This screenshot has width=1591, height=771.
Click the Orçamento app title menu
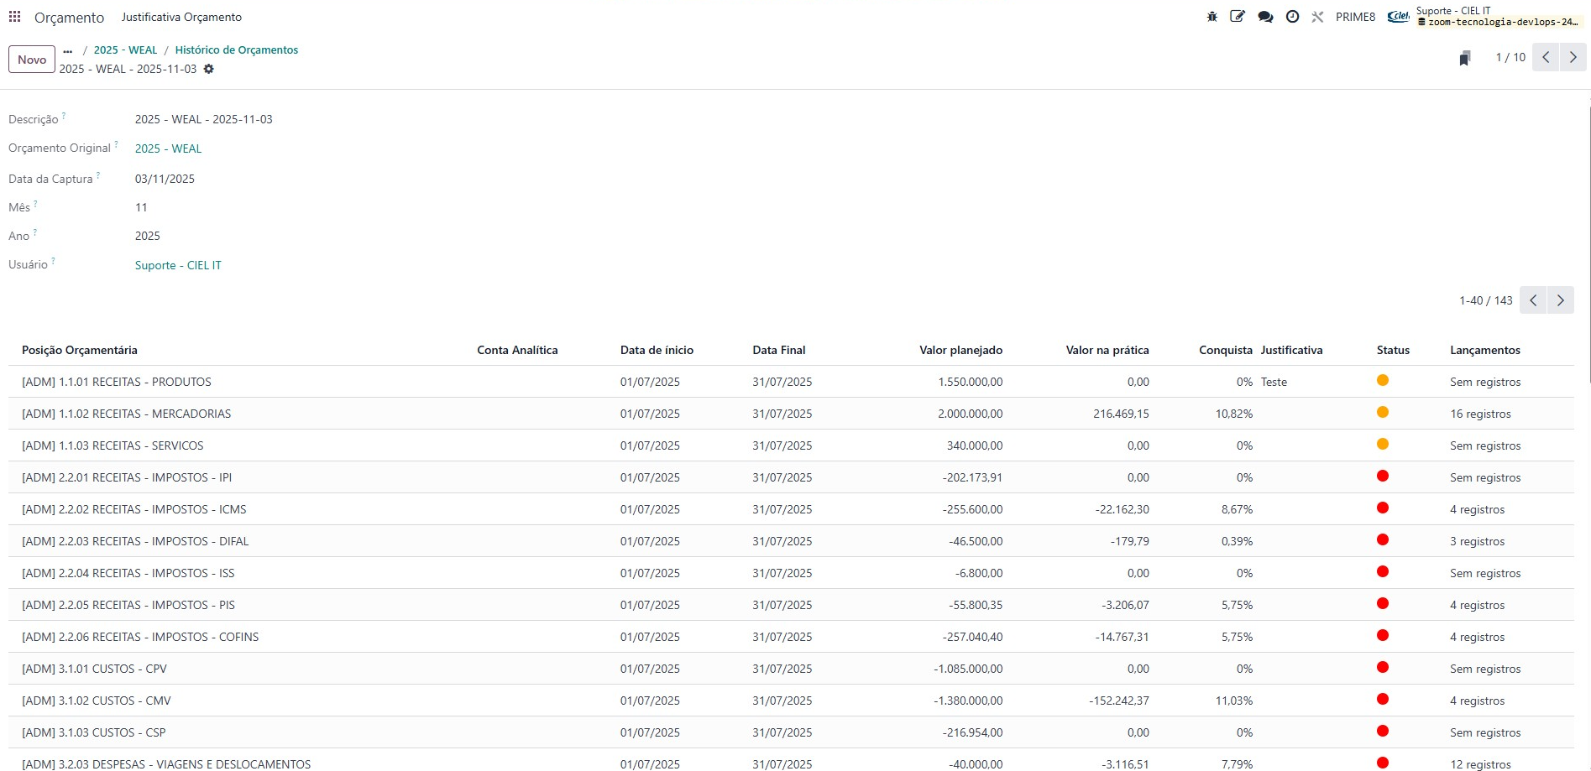click(x=69, y=18)
